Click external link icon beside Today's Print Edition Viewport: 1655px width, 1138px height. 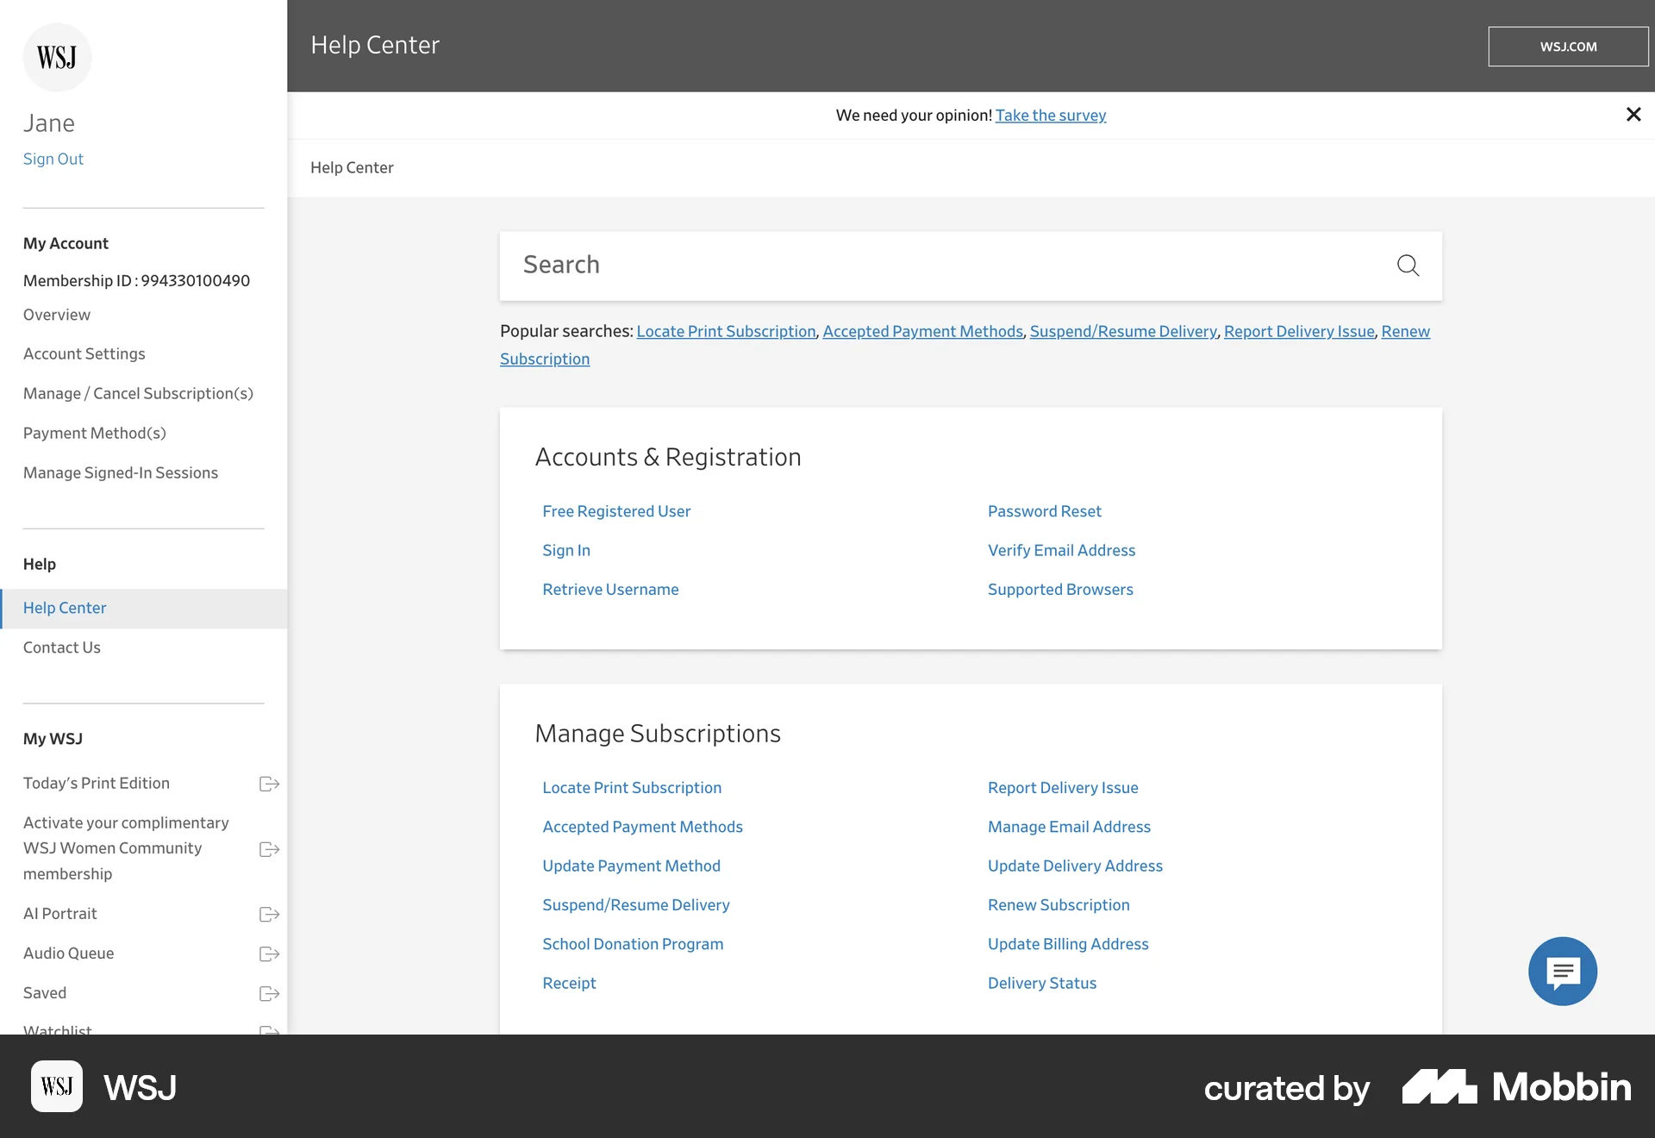pos(268,785)
